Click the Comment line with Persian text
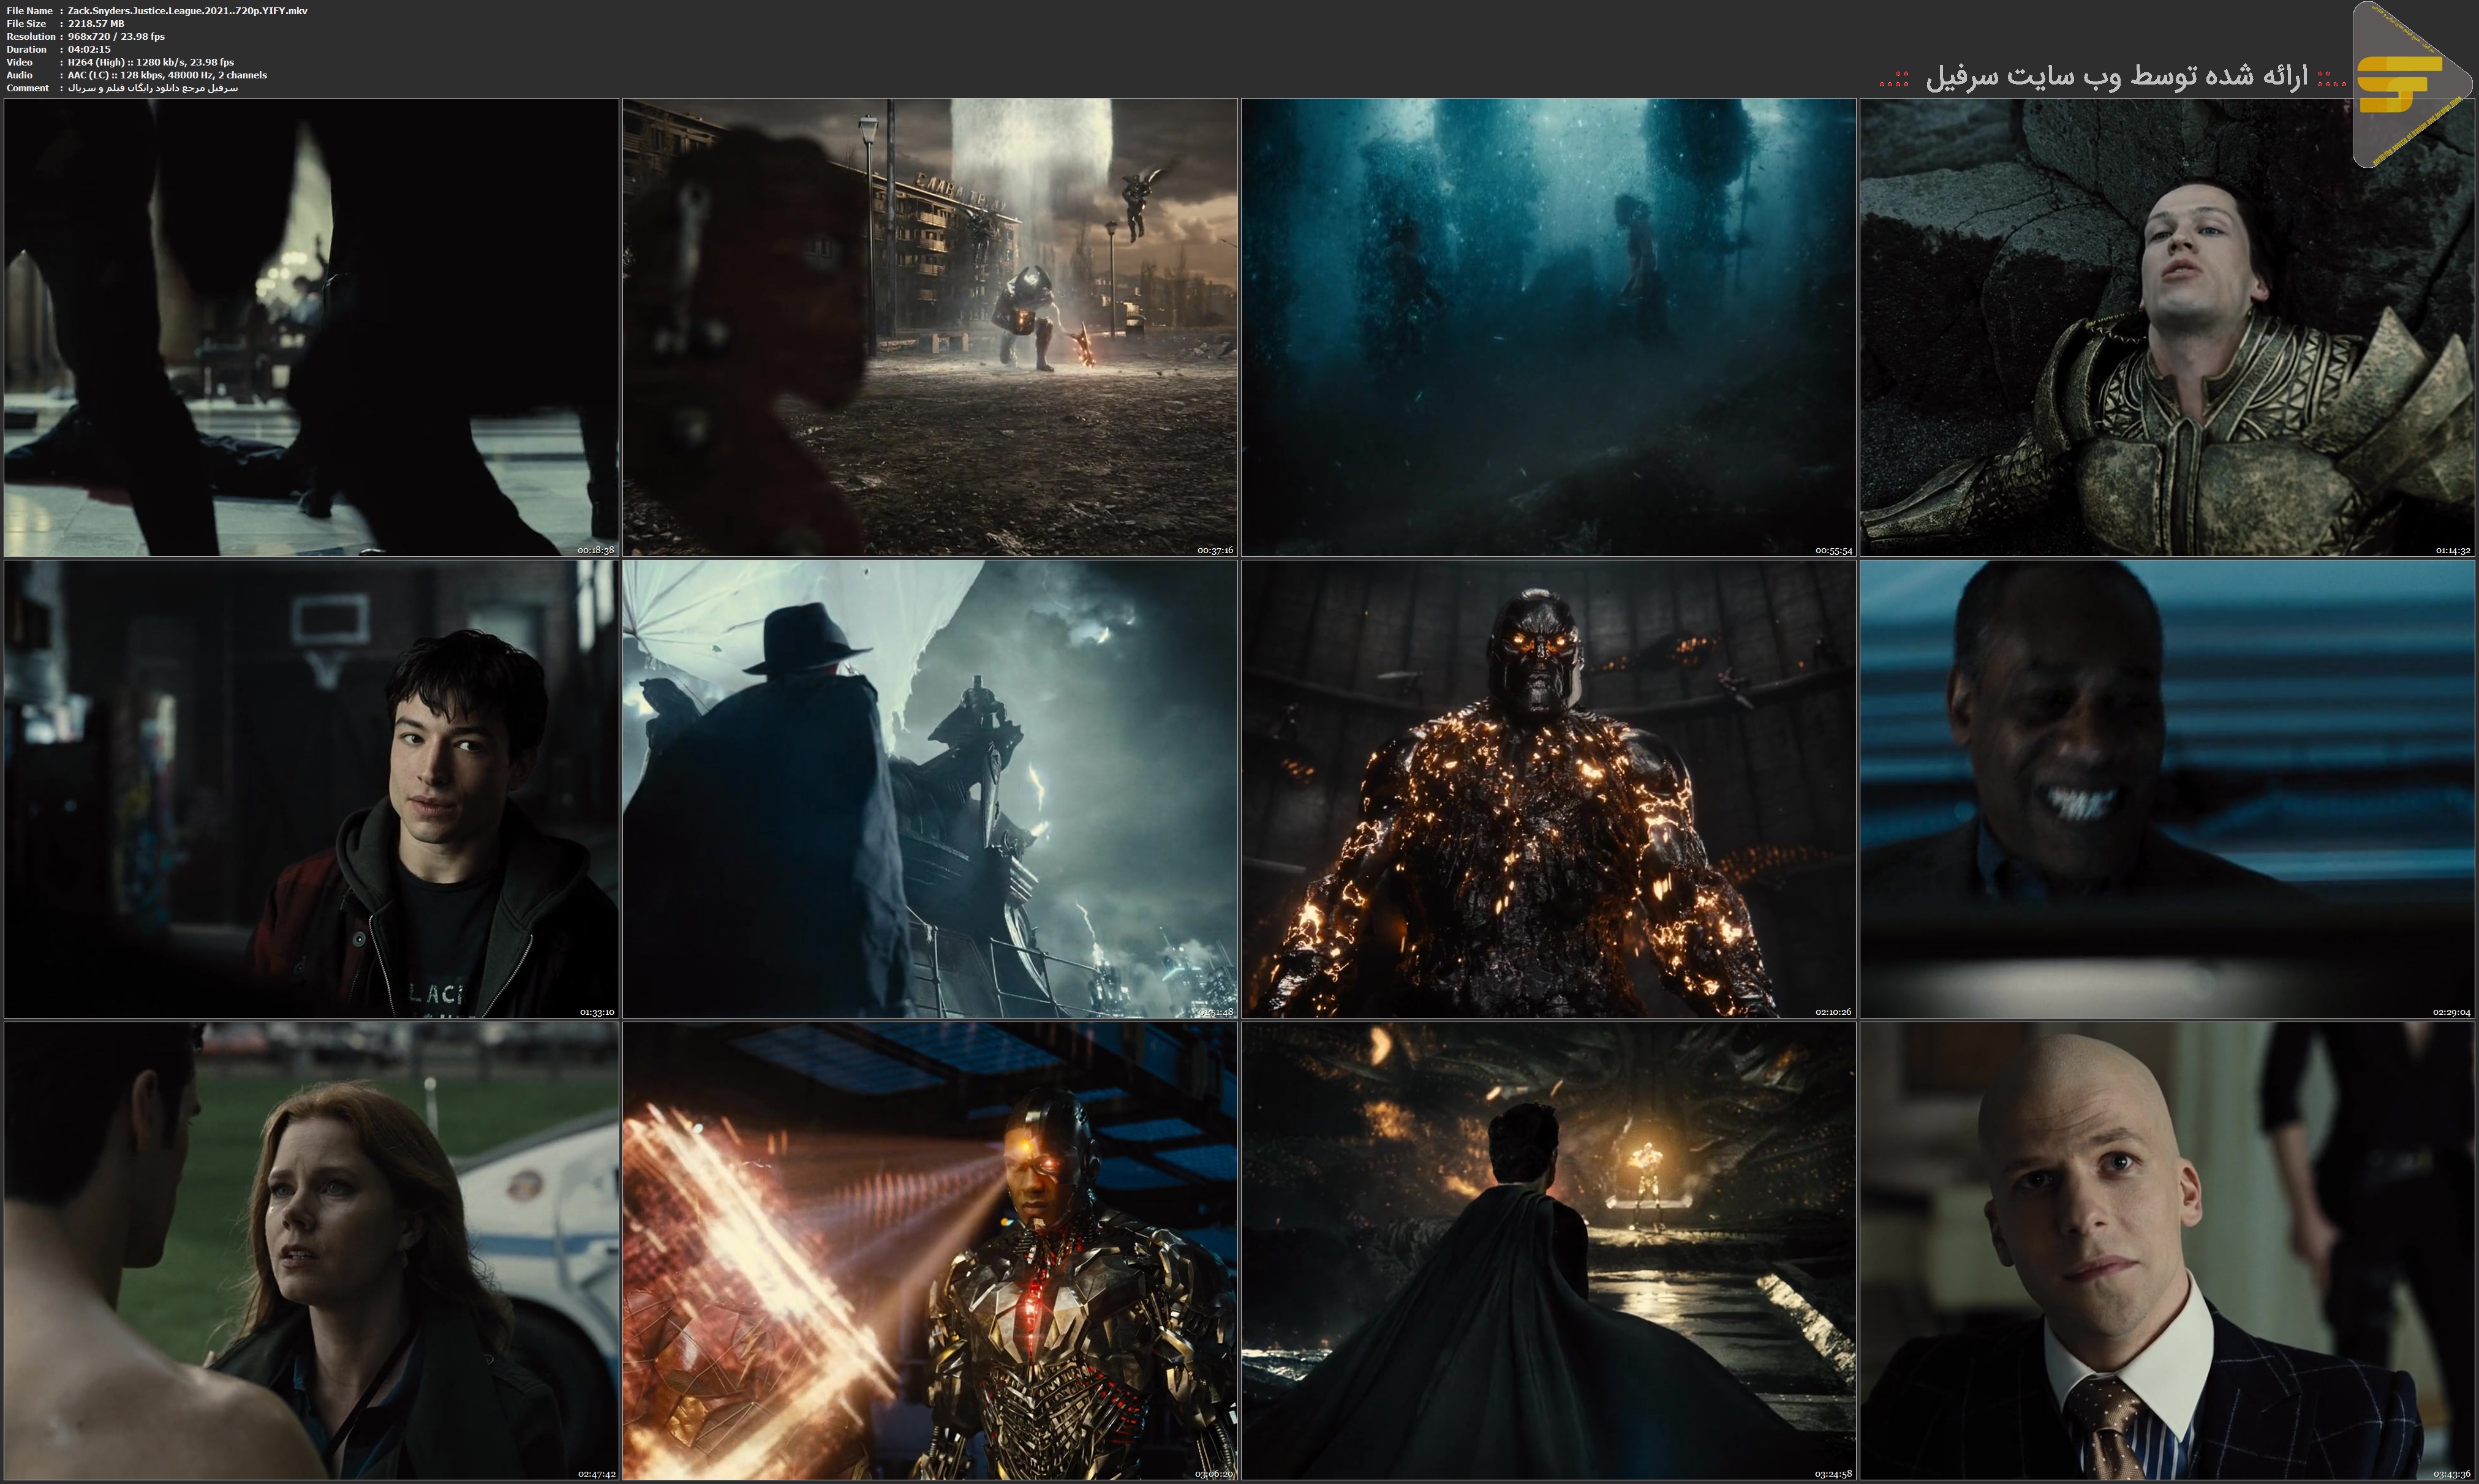 tap(152, 88)
